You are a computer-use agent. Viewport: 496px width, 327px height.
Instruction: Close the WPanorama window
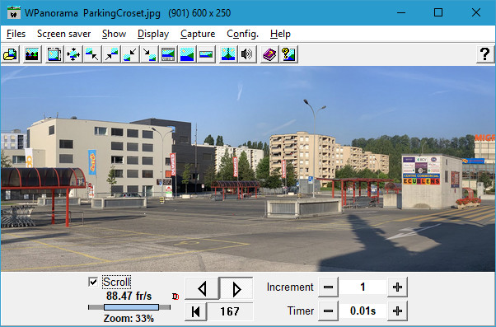(476, 12)
